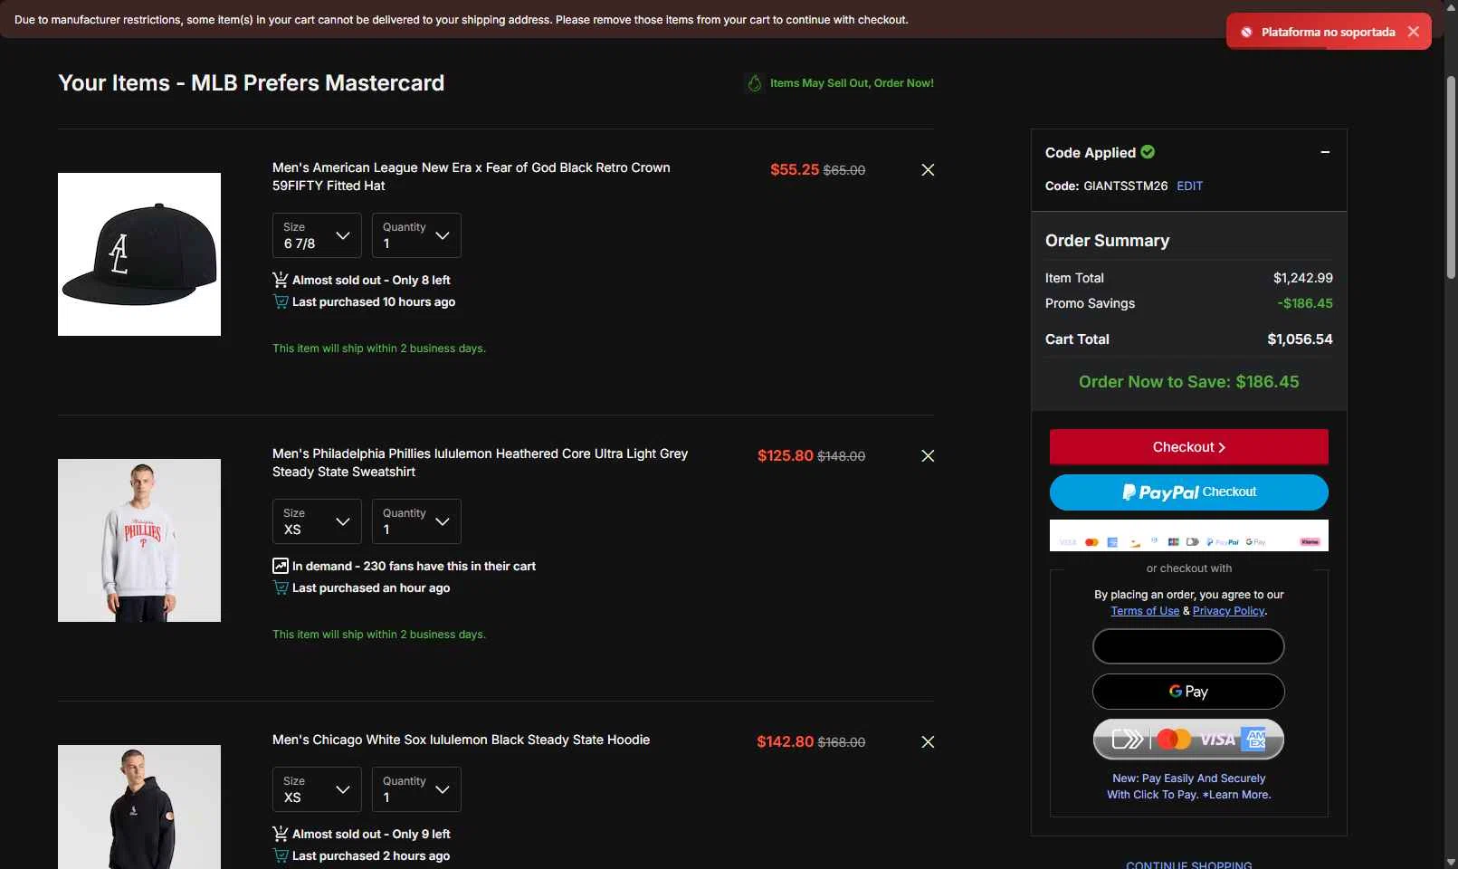Click the error icon in Plataforma no soportada toast
The image size is (1458, 869).
pos(1246,32)
